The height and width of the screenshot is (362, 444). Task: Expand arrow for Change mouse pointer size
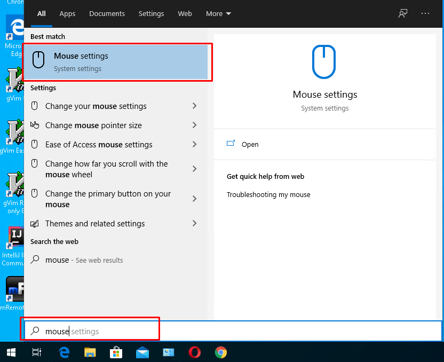pyautogui.click(x=194, y=125)
